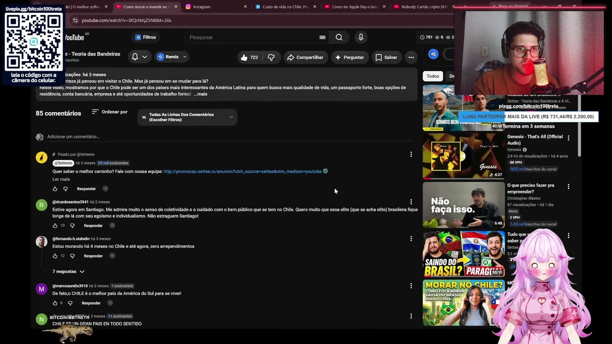Like @marcoaurelio3918's comment
This screenshot has height=344, width=612.
(x=55, y=303)
